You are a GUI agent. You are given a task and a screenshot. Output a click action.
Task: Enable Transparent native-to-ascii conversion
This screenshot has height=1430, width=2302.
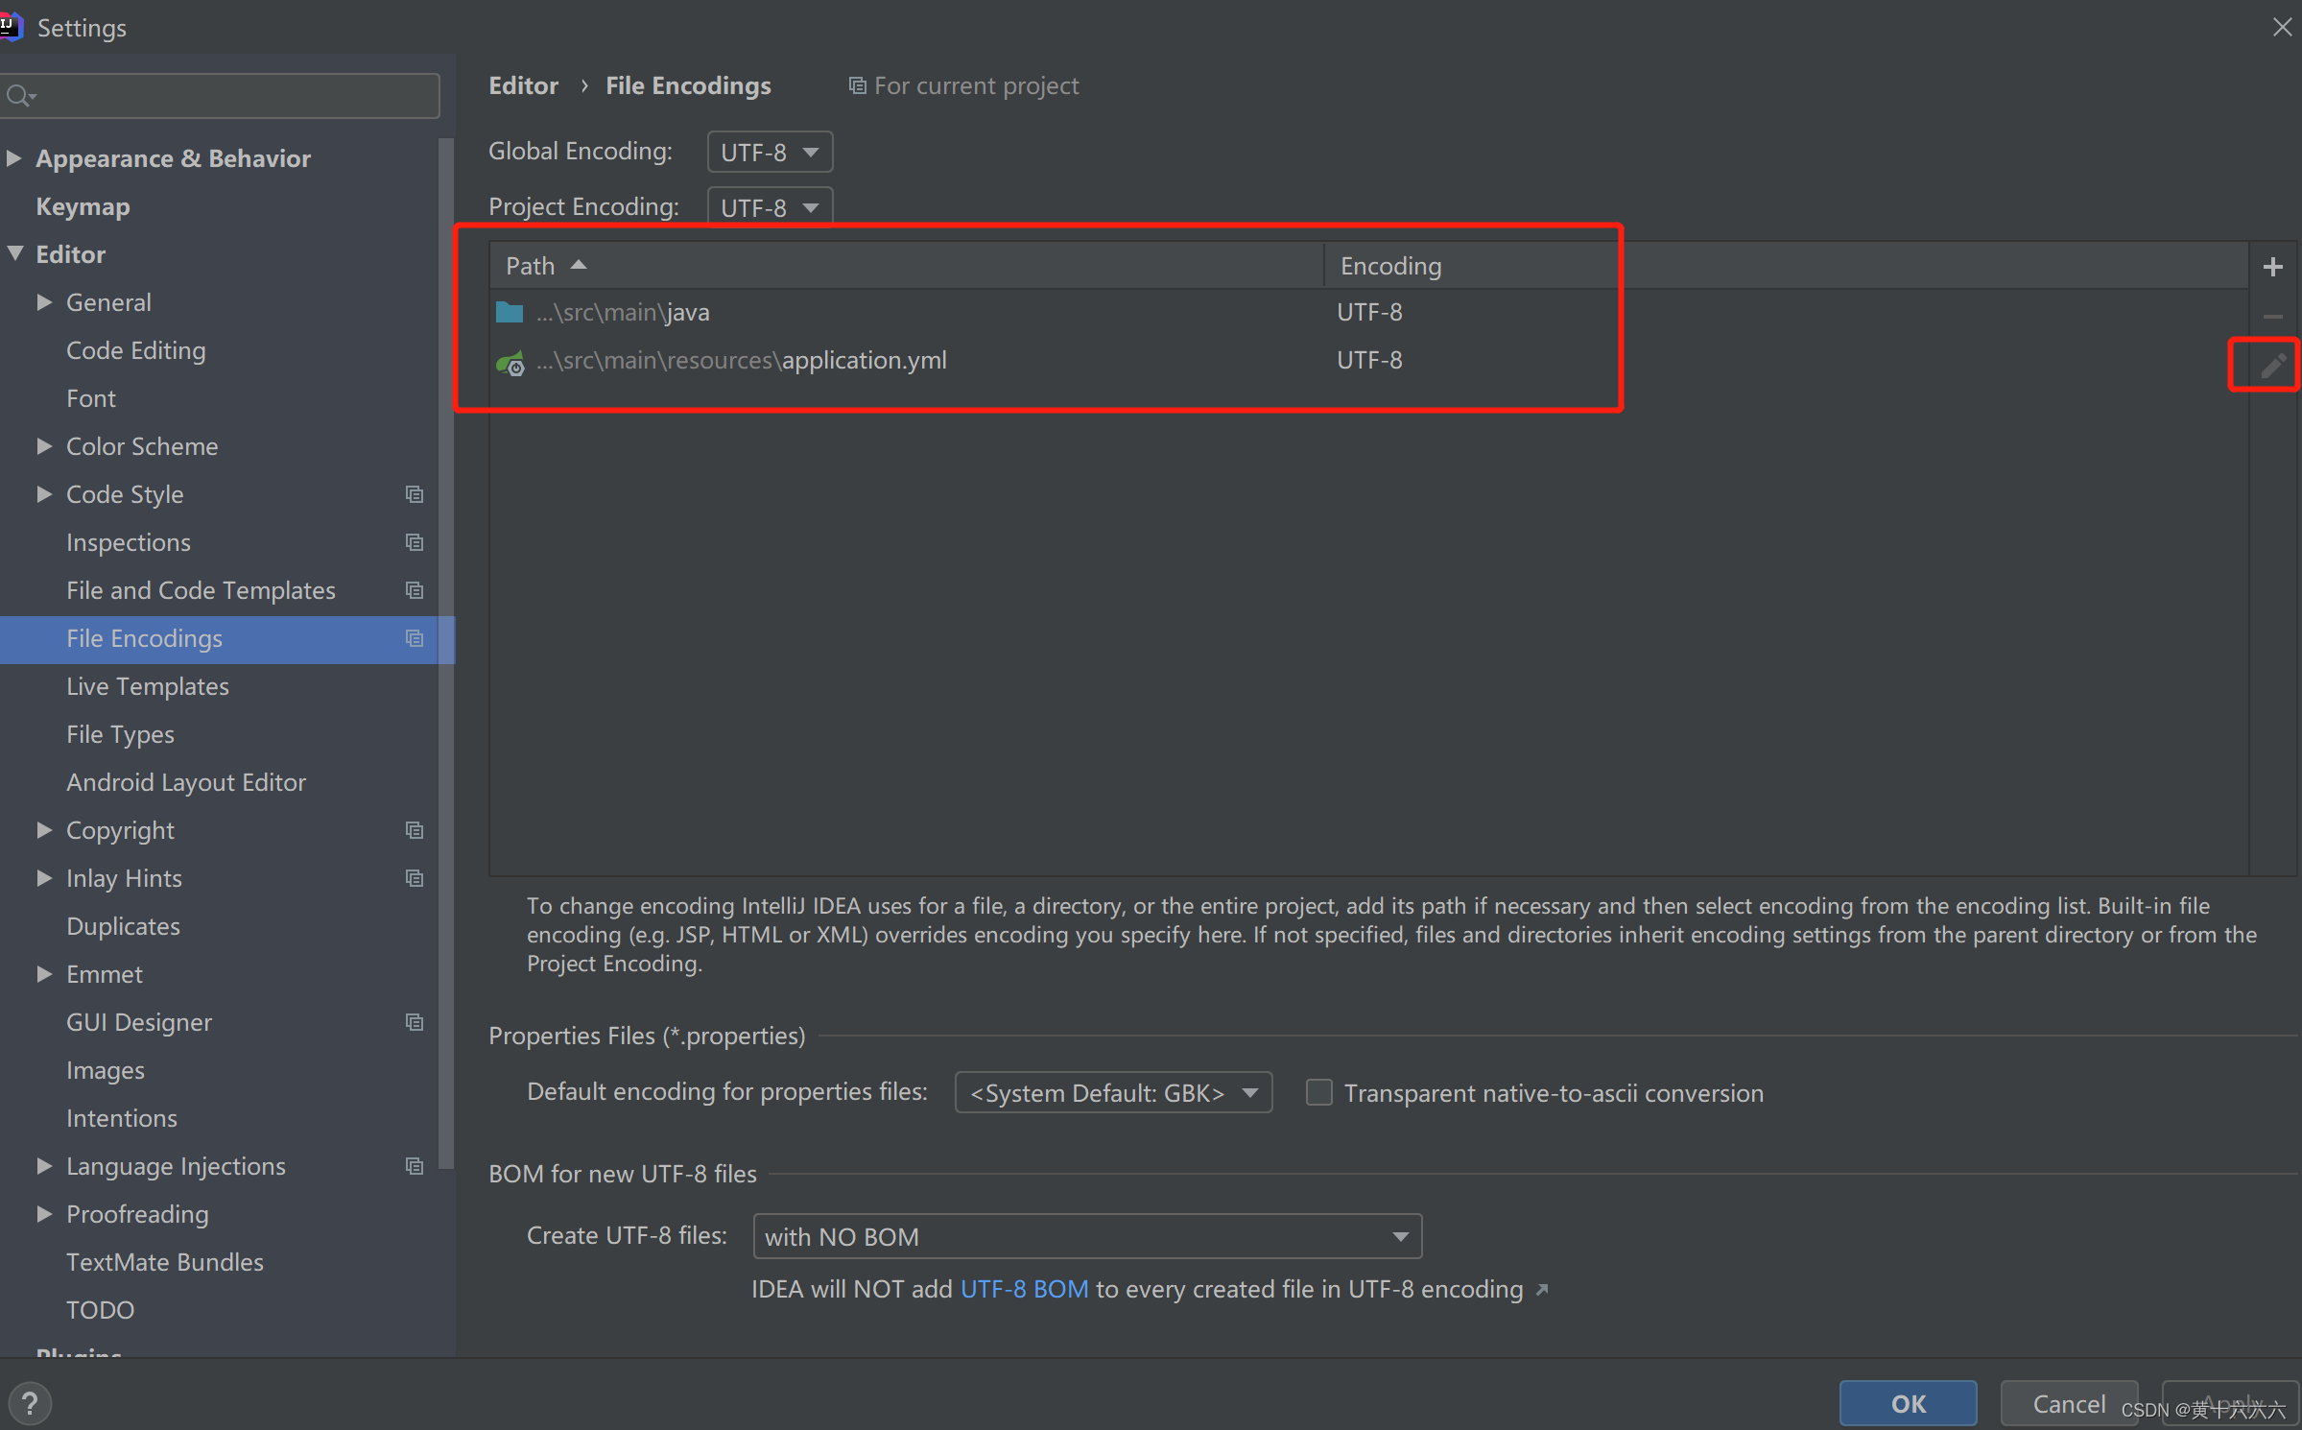(x=1318, y=1092)
